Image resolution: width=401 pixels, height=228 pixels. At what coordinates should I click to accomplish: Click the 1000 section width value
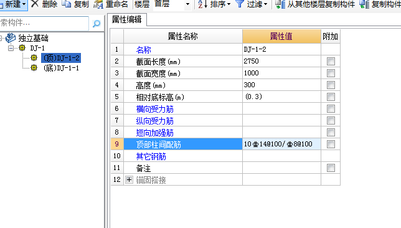pos(281,73)
